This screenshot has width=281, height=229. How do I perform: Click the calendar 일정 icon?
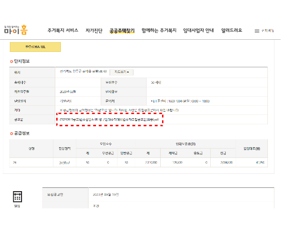coord(17,196)
